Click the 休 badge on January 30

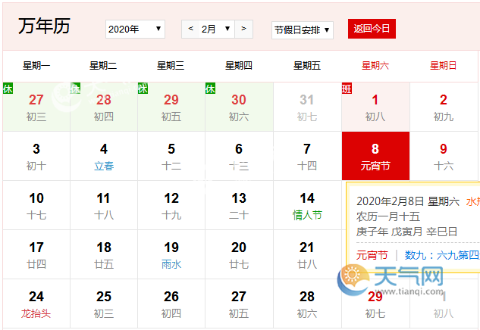[210, 89]
